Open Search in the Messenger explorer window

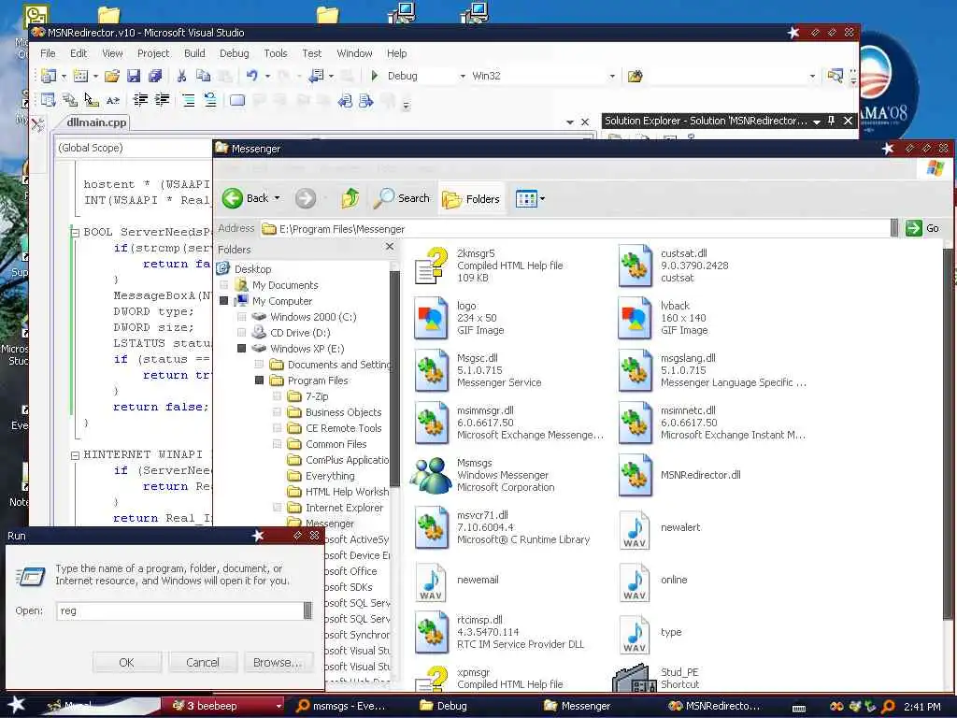402,198
